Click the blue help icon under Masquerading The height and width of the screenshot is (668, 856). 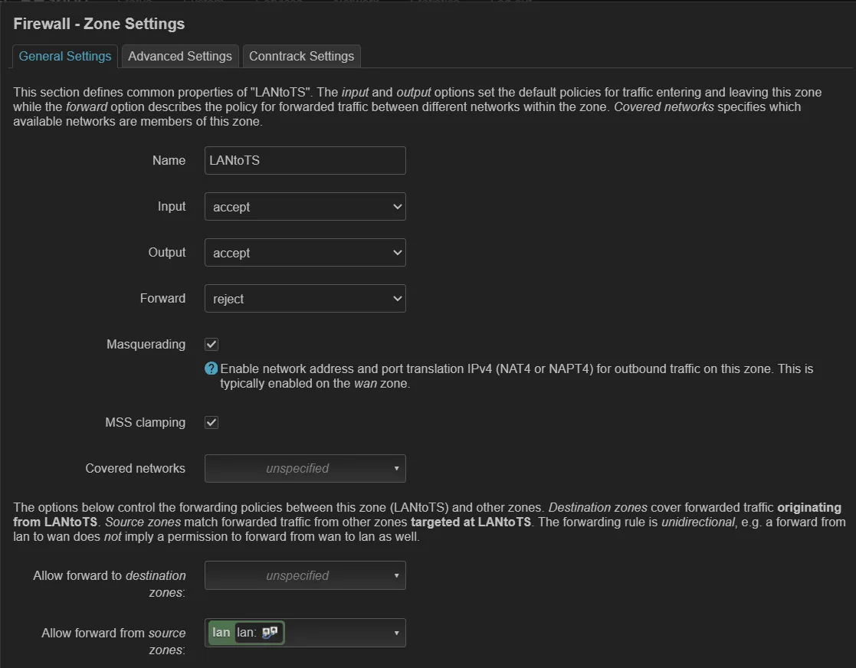click(212, 368)
